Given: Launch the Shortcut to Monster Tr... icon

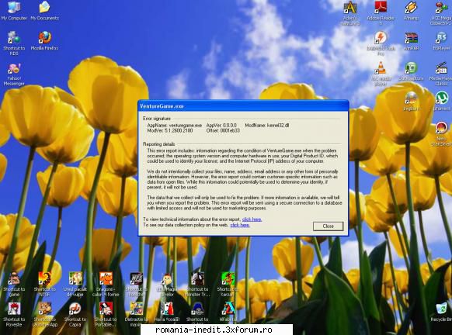Looking at the screenshot, I should [x=197, y=285].
